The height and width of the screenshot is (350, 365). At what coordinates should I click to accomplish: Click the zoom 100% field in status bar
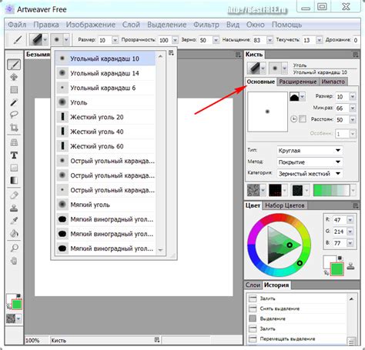click(36, 340)
